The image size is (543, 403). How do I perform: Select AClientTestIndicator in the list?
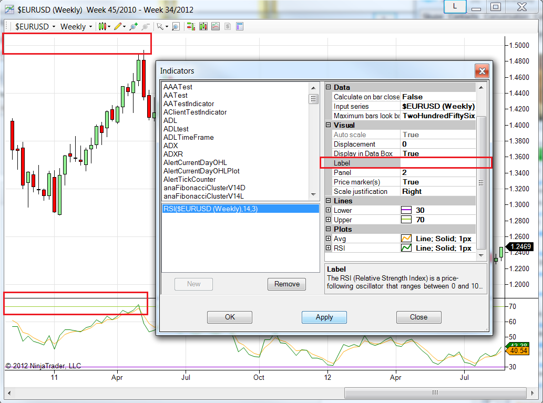point(195,112)
